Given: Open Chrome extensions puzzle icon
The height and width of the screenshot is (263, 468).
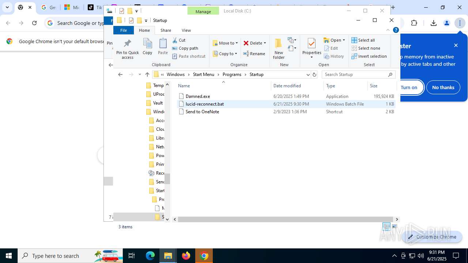Looking at the screenshot, I should (414, 23).
